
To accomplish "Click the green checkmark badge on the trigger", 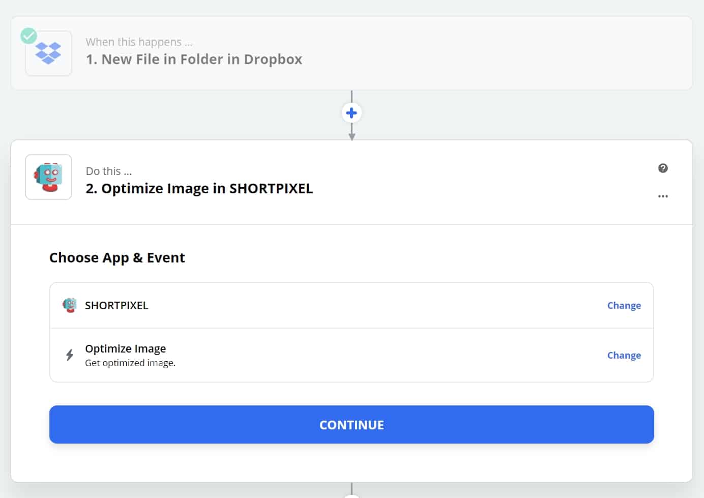I will pyautogui.click(x=28, y=36).
